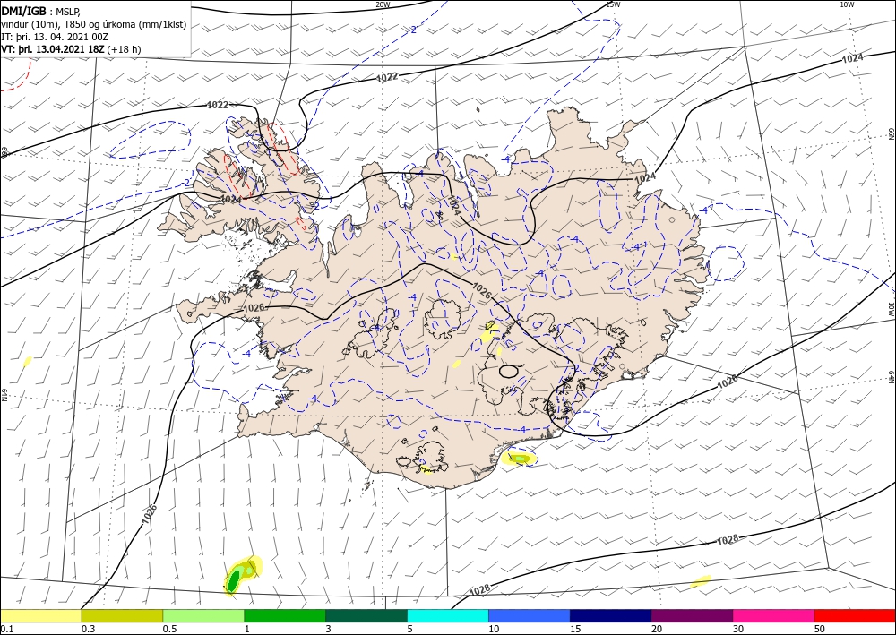Click the "VT: þri. 13.04.2021 18Z (+18 h)" line
Screen dimensions: 896x635
click(x=71, y=49)
